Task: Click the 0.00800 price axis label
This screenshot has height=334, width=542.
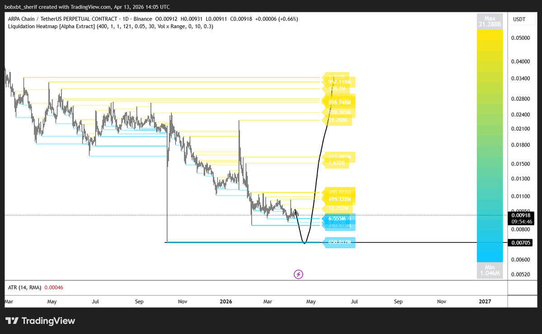Action: (520, 229)
